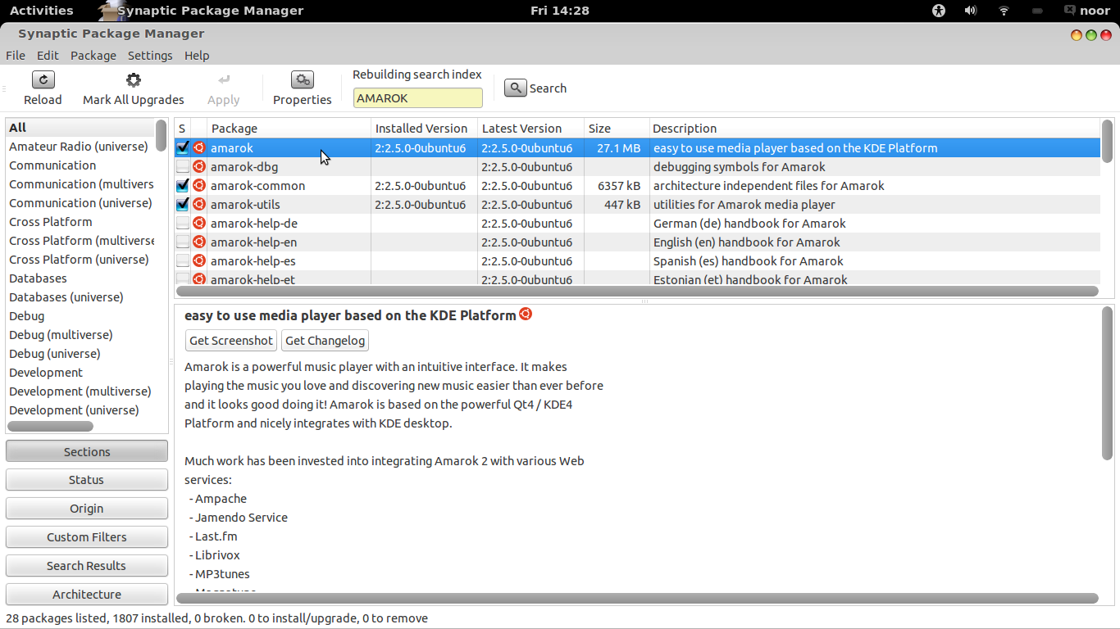Screen dimensions: 1120x629
Task: Click the Mark All Upgrades gear icon
Action: [x=133, y=79]
